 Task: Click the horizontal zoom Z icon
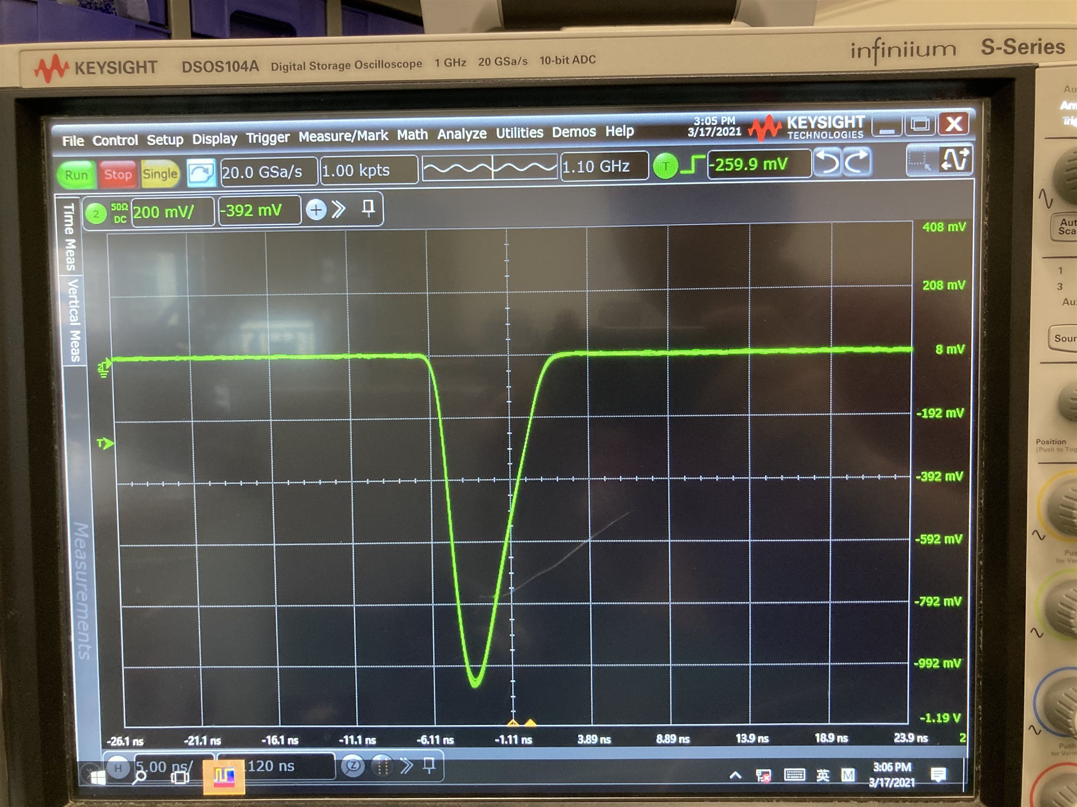pos(353,766)
